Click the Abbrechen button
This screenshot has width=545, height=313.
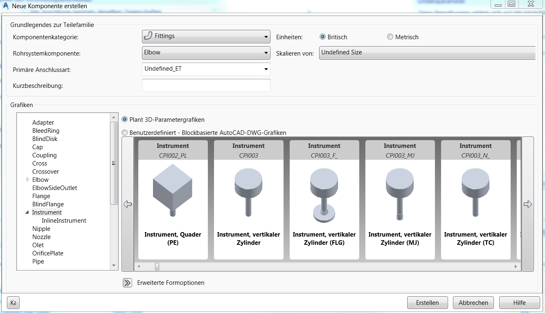[x=473, y=303]
